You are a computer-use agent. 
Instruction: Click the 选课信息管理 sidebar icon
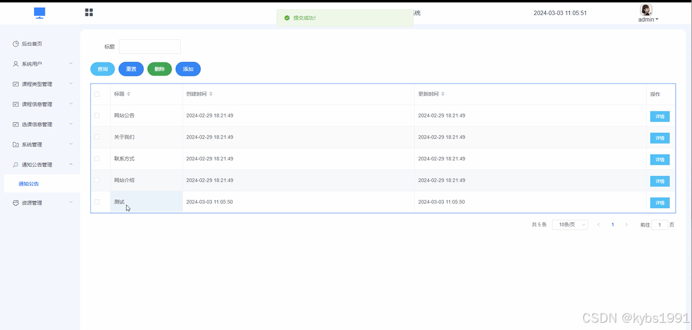[x=16, y=125]
